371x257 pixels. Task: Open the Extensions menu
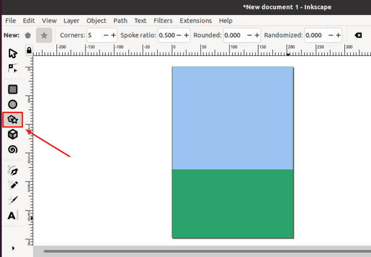point(196,21)
